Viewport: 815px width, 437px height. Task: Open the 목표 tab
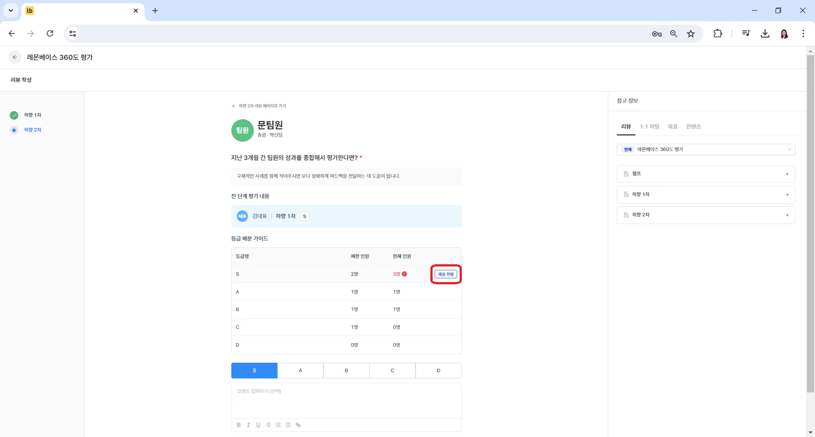coord(673,126)
